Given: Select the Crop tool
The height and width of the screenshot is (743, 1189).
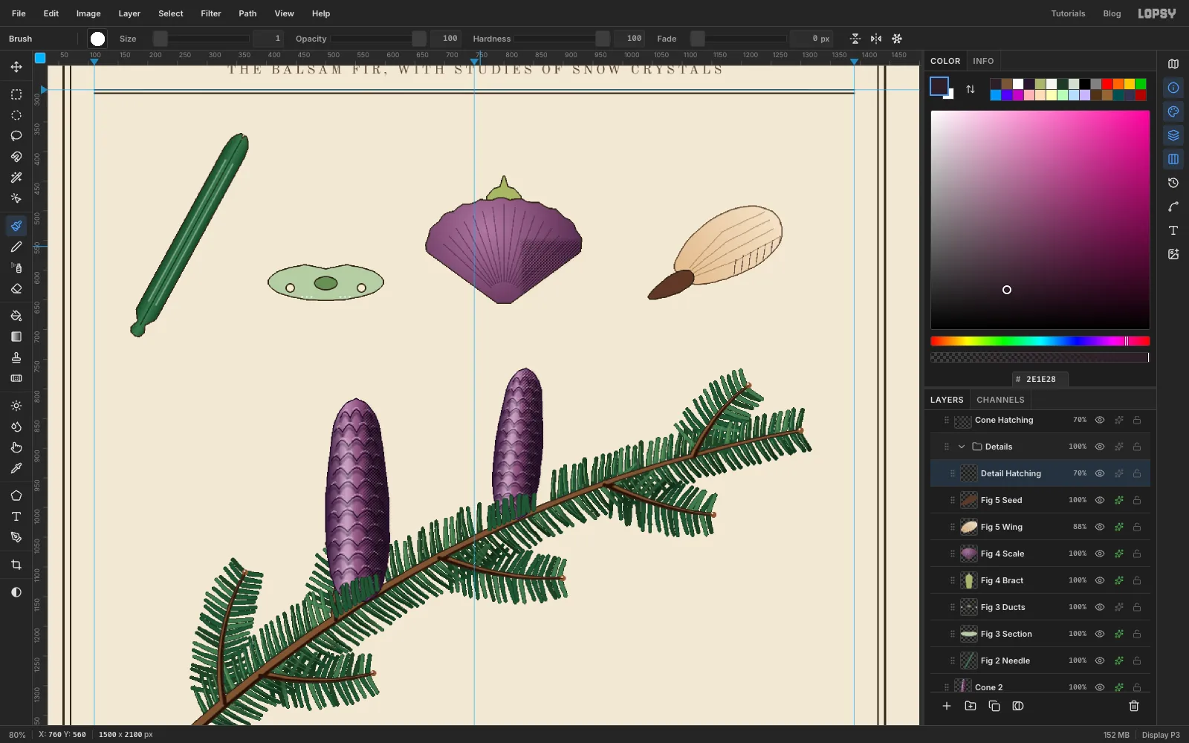Looking at the screenshot, I should [16, 565].
